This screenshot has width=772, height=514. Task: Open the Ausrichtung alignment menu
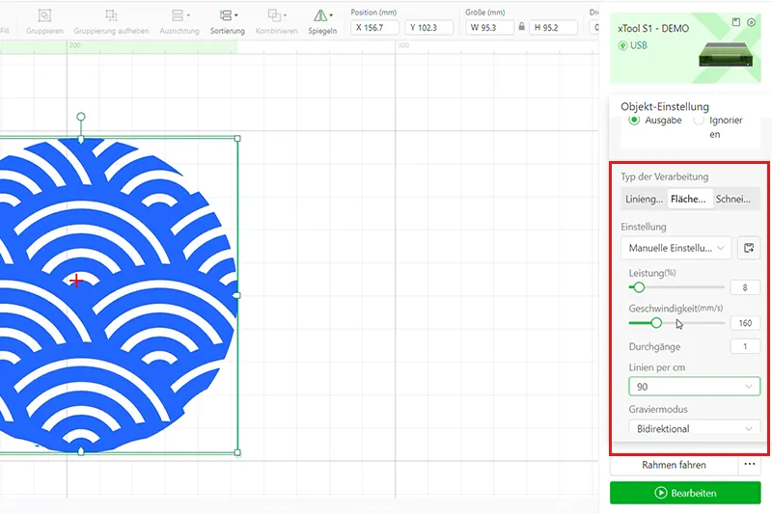pos(179,21)
